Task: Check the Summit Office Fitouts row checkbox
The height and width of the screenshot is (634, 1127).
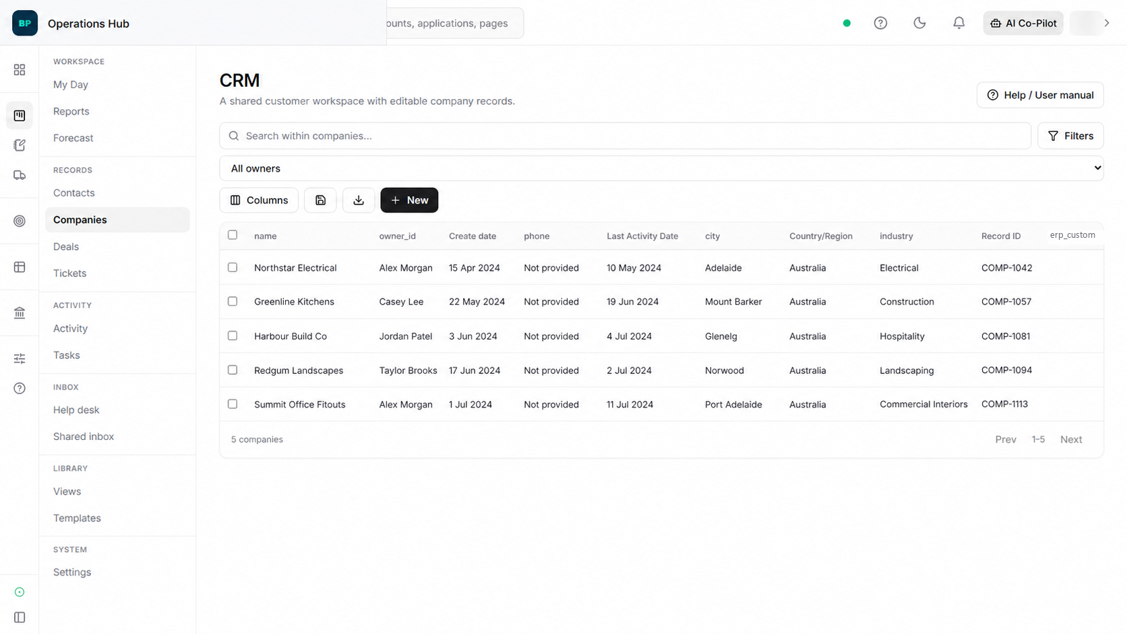Action: tap(233, 404)
